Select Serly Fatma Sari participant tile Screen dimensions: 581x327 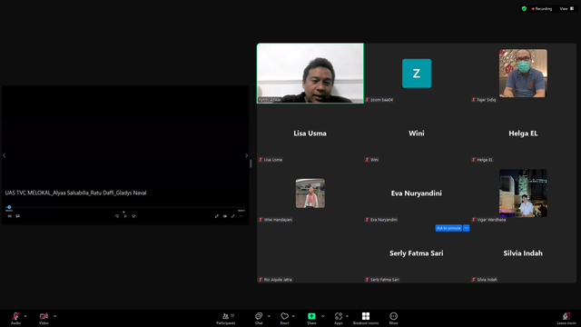pos(417,253)
